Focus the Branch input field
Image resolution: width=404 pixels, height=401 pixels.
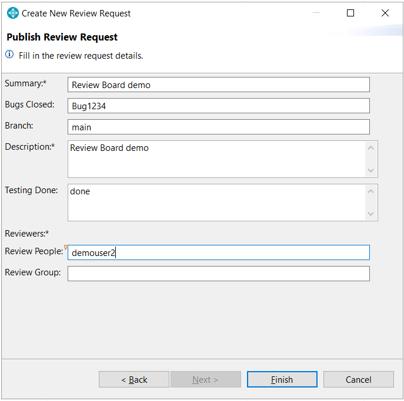(219, 127)
